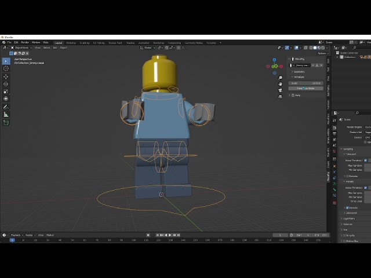371x278 pixels.
Task: Switch to rendered viewport shading
Action: (x=323, y=47)
